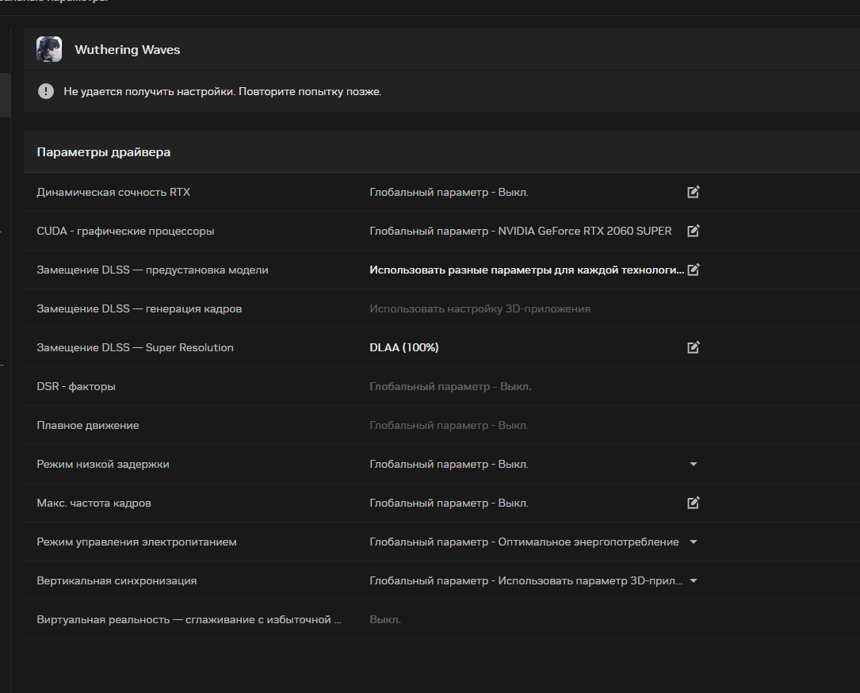Expand Режим управления электропитанием dropdown
Image resolution: width=860 pixels, height=693 pixels.
[694, 542]
